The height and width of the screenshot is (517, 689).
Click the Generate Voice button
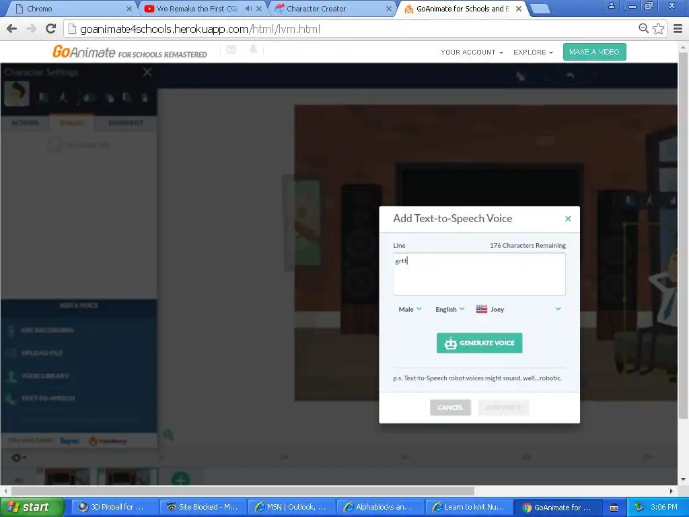(x=479, y=343)
